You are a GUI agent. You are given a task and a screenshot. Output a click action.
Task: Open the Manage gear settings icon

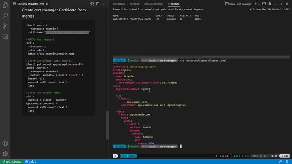pos(5,154)
